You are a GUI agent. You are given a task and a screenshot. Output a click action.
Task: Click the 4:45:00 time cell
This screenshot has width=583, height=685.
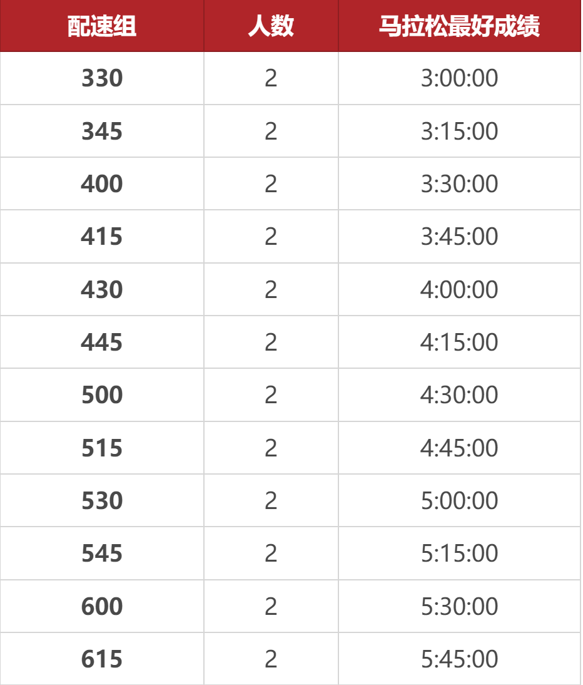(459, 448)
